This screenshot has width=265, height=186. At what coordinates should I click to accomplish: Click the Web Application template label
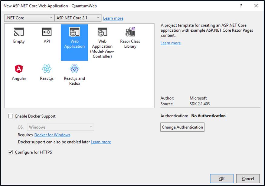pos(74,44)
